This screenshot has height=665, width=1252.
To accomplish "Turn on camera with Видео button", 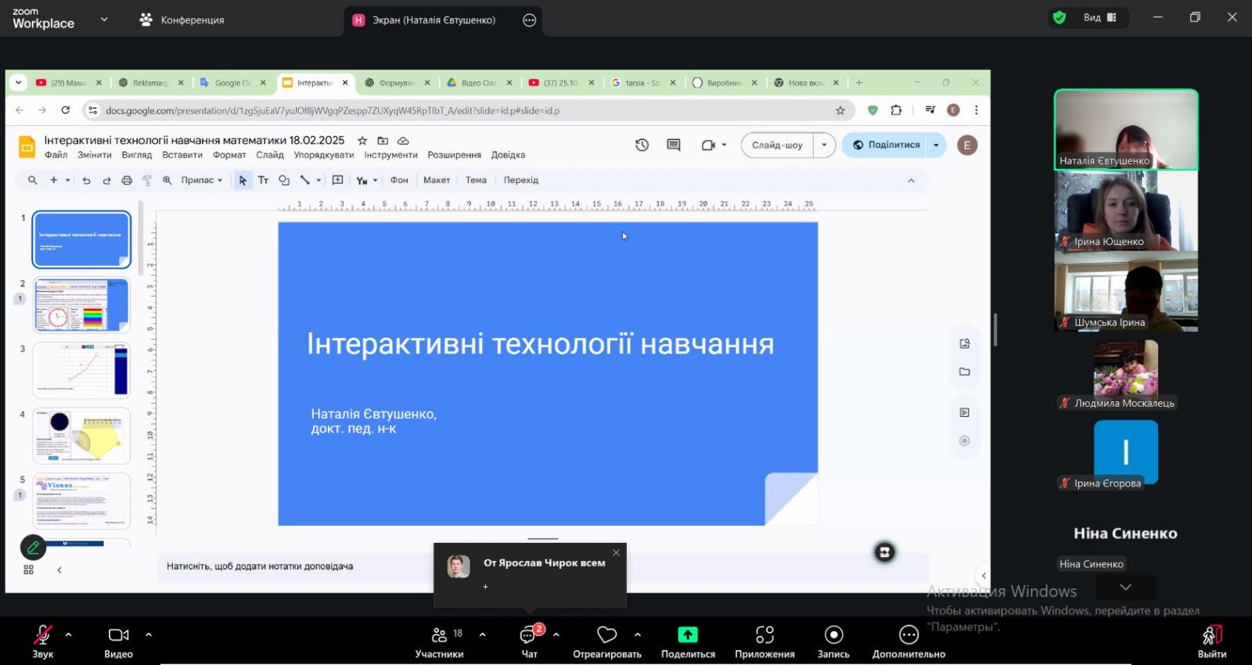I will (118, 641).
